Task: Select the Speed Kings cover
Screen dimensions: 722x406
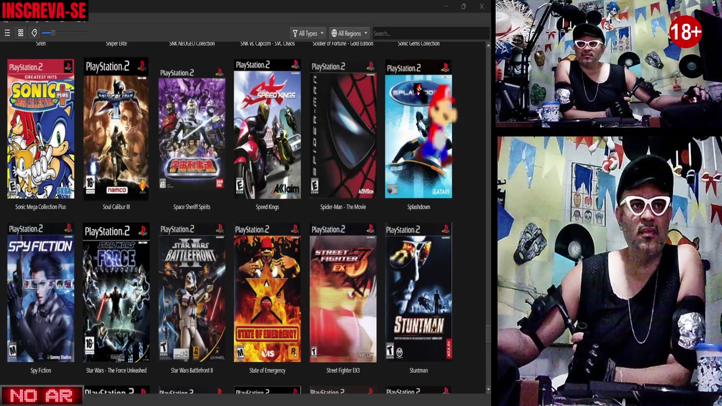Action: click(x=267, y=129)
